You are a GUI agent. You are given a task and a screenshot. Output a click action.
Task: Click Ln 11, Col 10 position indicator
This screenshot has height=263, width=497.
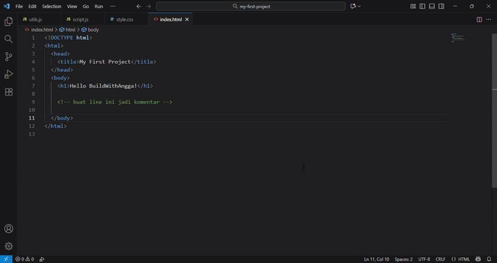pyautogui.click(x=376, y=259)
